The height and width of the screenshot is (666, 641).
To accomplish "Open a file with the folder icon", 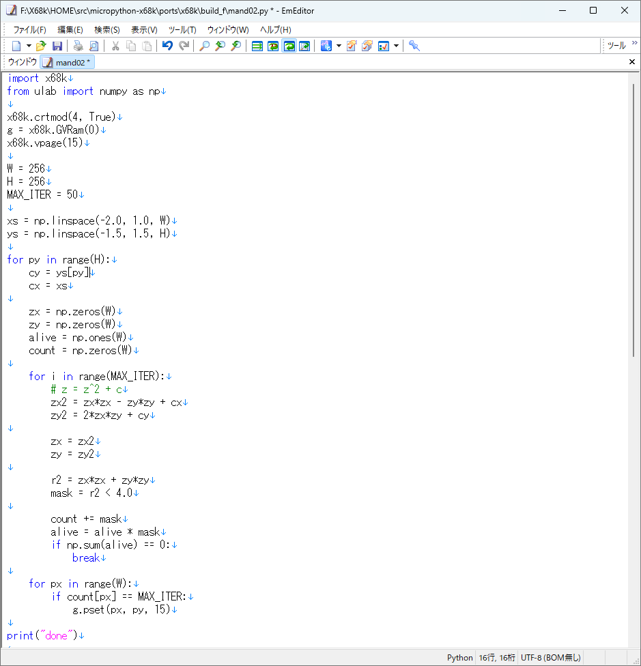I will click(x=41, y=46).
